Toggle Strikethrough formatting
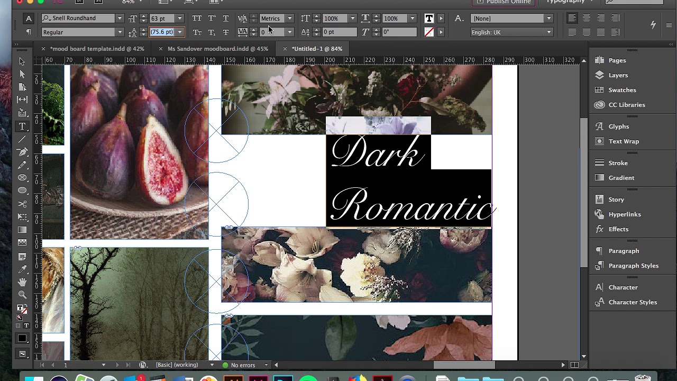The height and width of the screenshot is (381, 677). 226,32
